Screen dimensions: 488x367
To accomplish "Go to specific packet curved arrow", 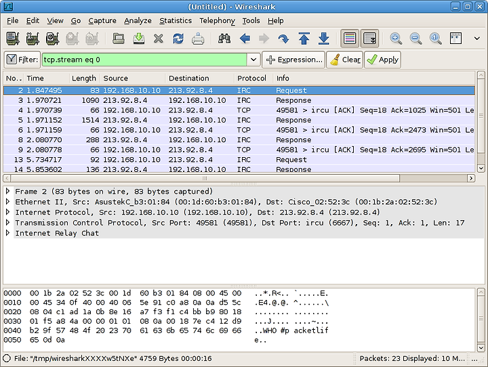I will coord(283,39).
